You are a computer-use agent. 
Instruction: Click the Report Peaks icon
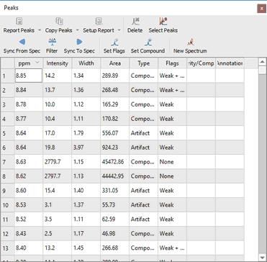pyautogui.click(x=19, y=22)
